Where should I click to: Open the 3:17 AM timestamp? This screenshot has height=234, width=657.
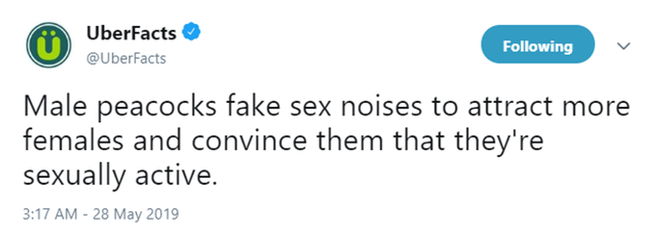pos(53,214)
